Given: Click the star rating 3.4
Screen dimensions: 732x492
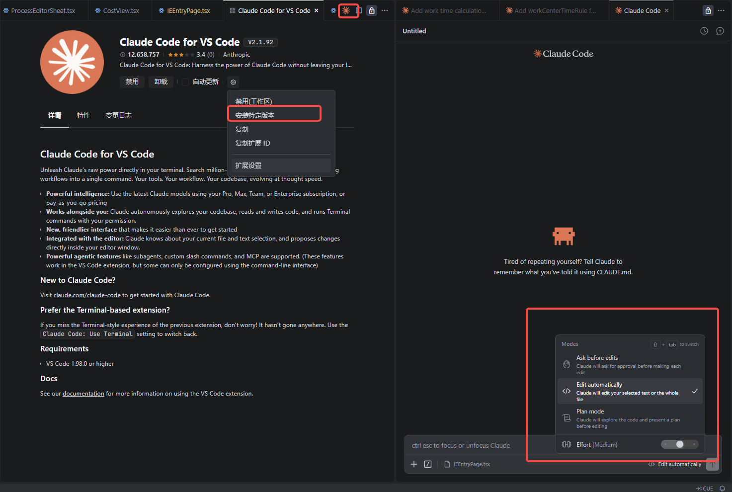Looking at the screenshot, I should pyautogui.click(x=191, y=55).
